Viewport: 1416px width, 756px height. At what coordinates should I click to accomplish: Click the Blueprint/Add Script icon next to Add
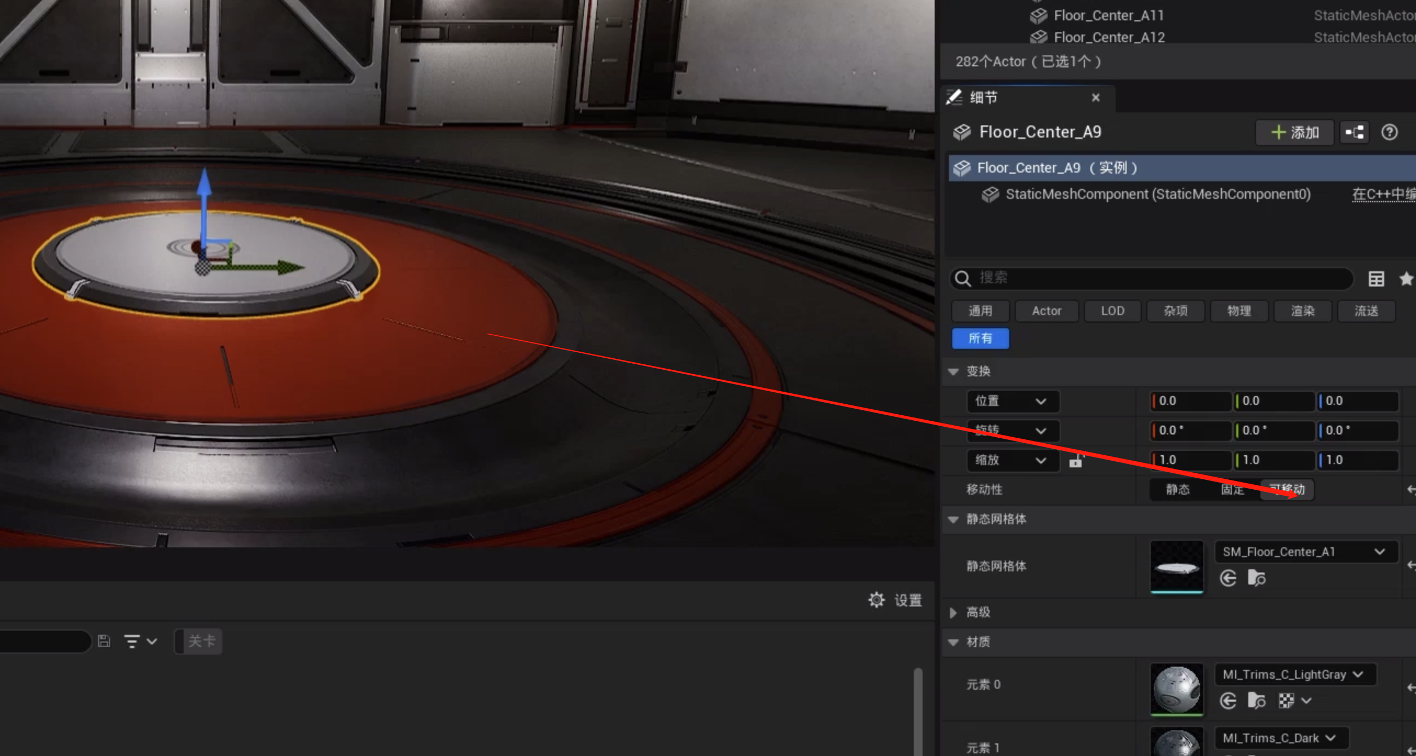pos(1355,133)
